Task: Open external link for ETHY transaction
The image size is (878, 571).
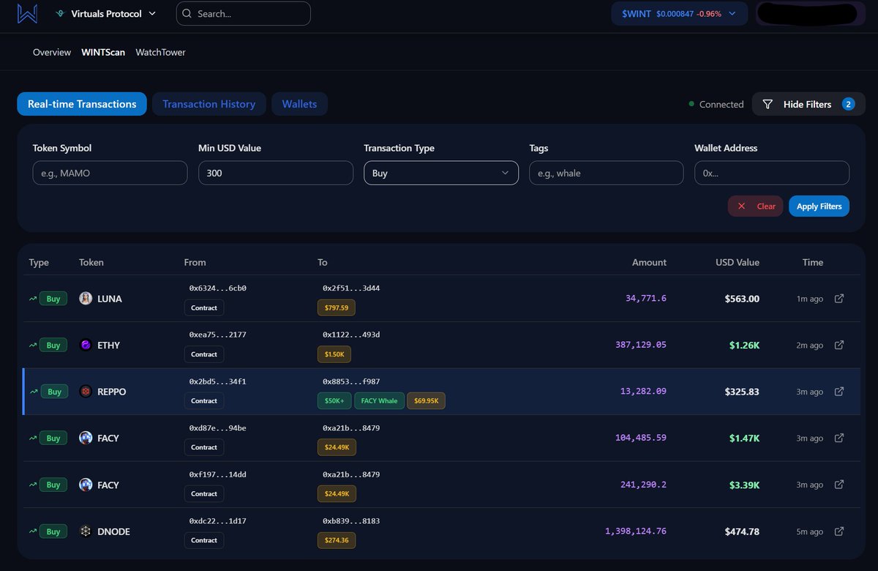Action: tap(839, 345)
